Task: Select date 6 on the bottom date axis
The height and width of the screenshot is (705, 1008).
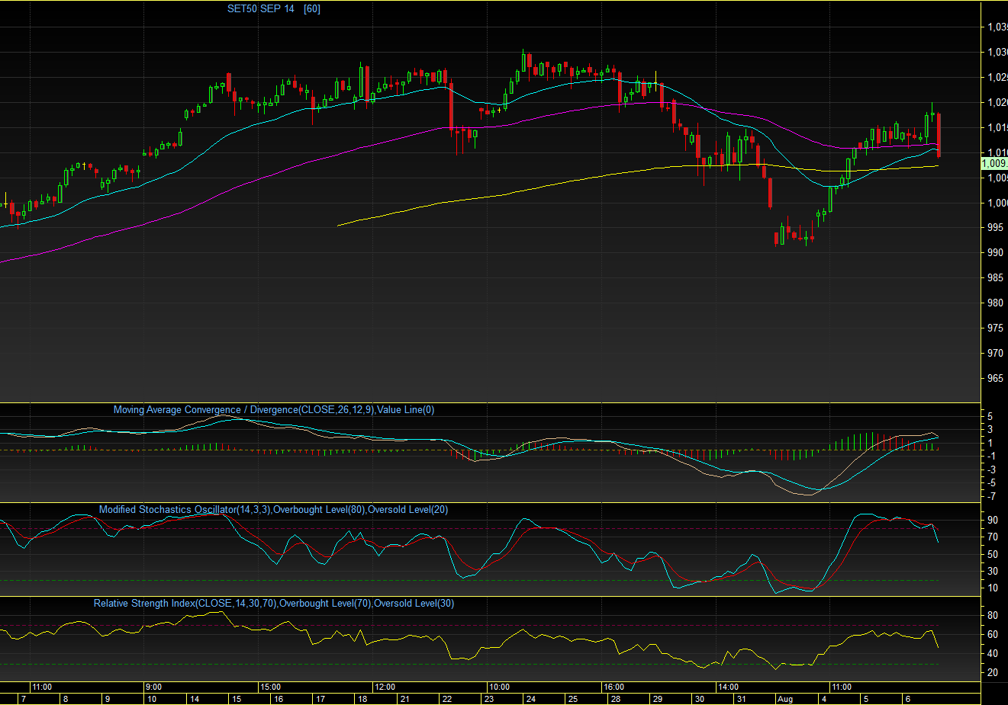Action: [907, 699]
